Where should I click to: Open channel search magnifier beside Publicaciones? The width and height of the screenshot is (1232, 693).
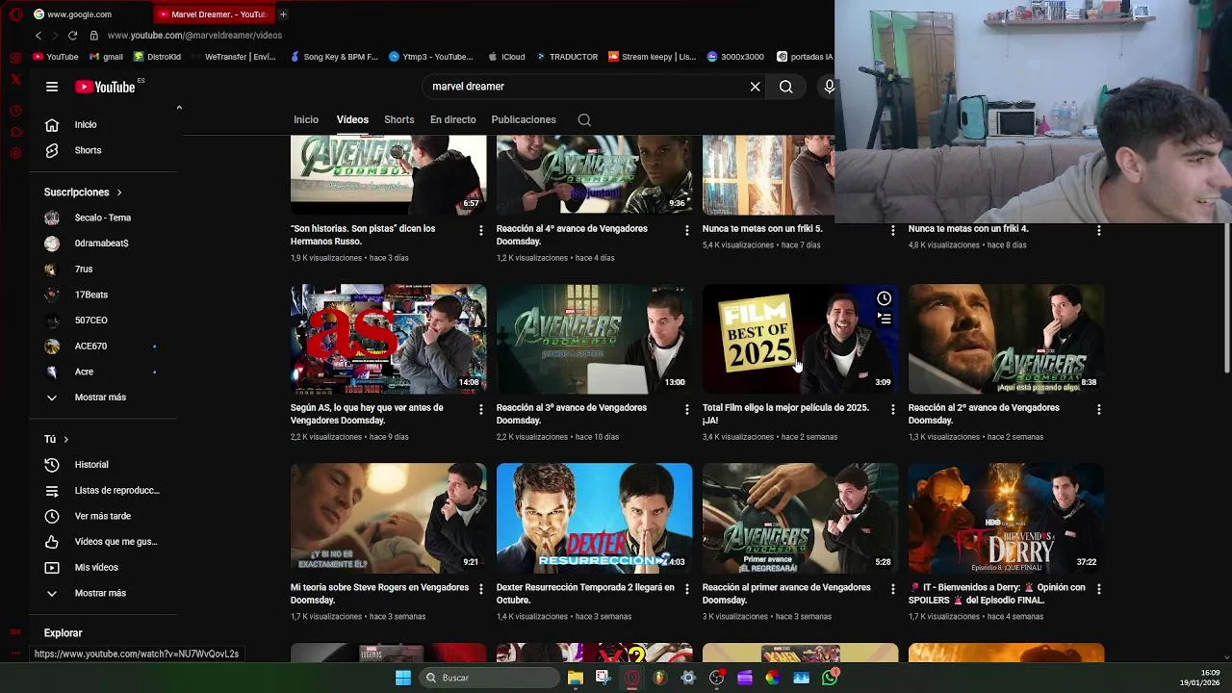(x=584, y=120)
